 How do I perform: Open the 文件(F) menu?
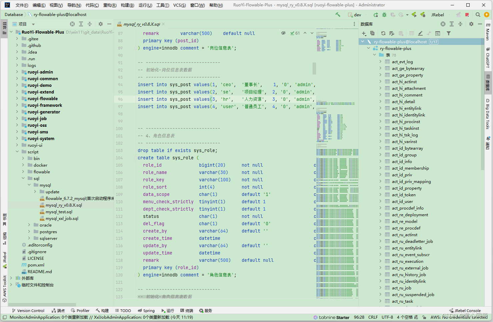[x=22, y=5]
